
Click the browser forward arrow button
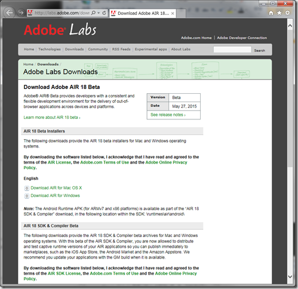click(21, 13)
